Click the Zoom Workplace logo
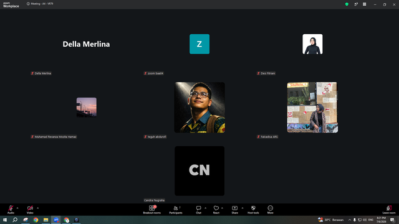399x224 pixels. (x=11, y=5)
